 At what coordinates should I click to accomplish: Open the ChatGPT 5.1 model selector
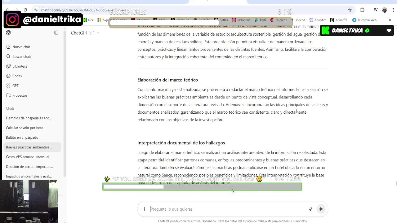pos(85,33)
